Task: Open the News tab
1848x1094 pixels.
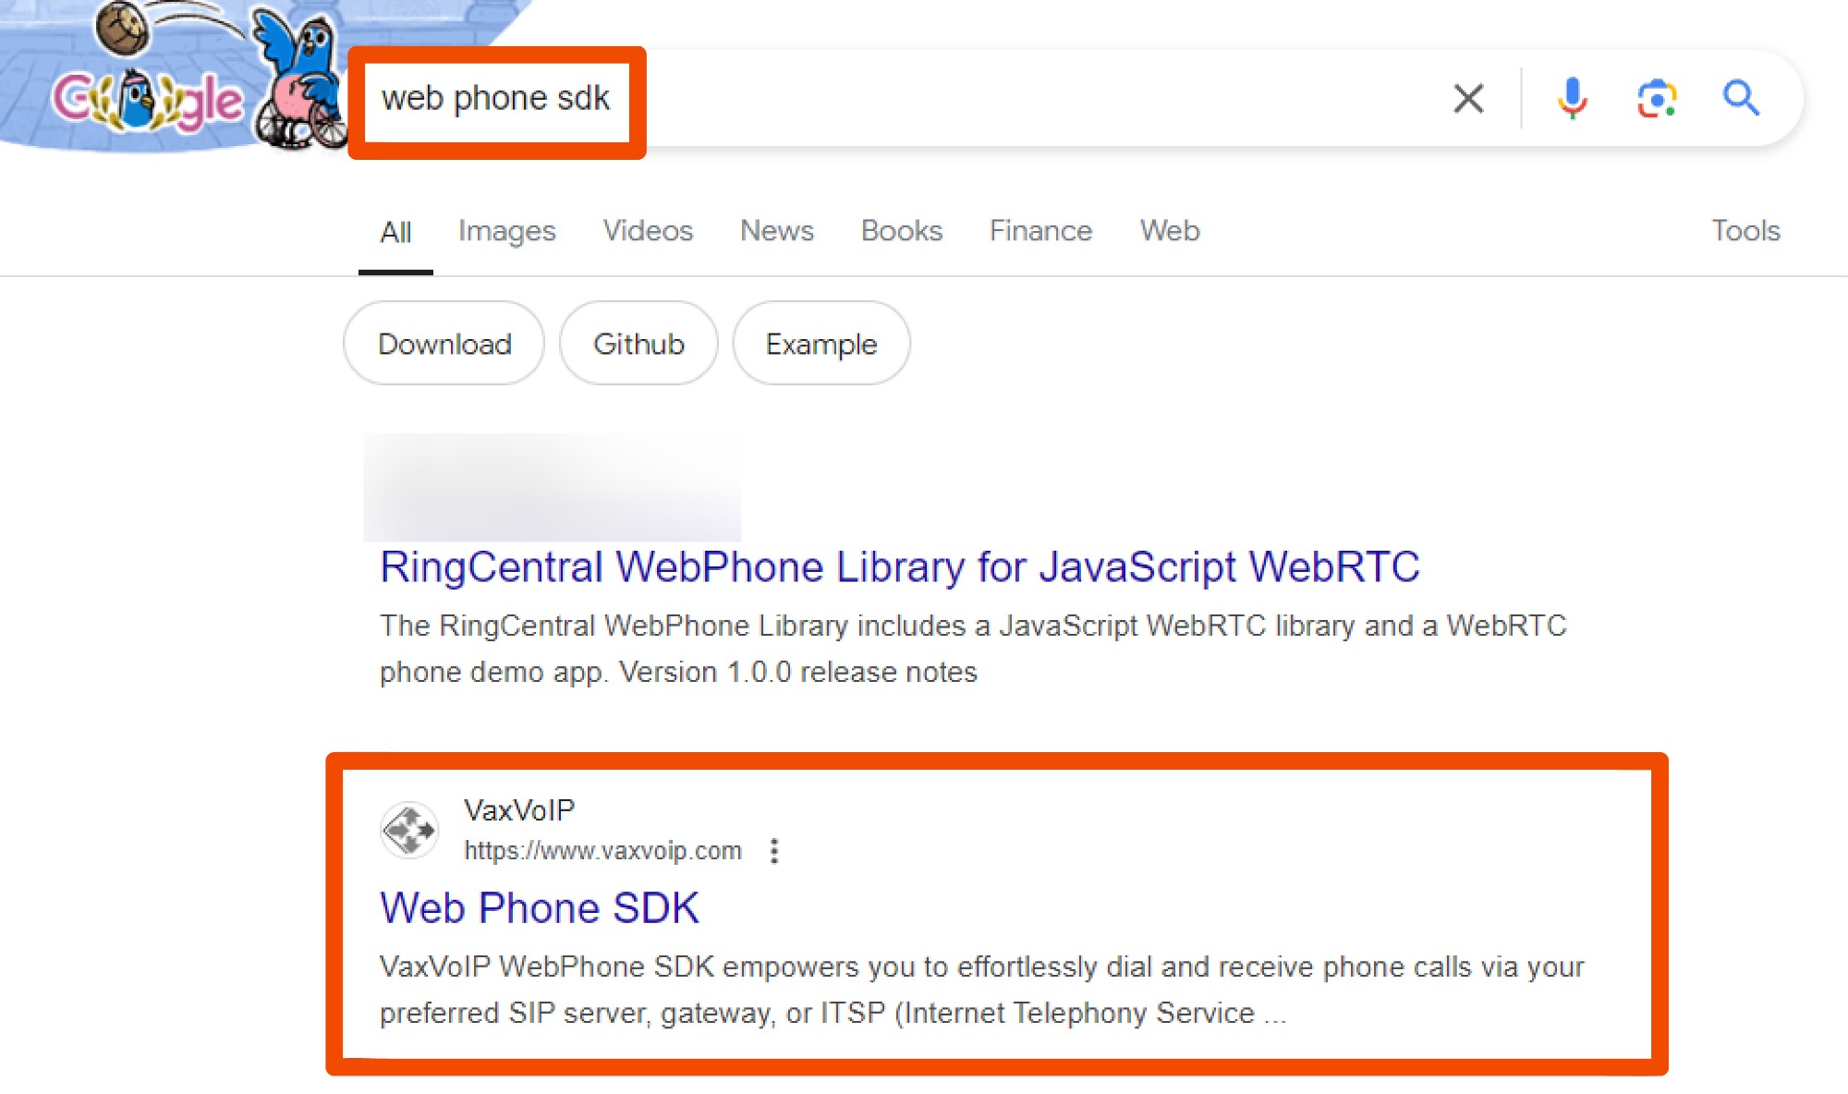Action: click(776, 231)
